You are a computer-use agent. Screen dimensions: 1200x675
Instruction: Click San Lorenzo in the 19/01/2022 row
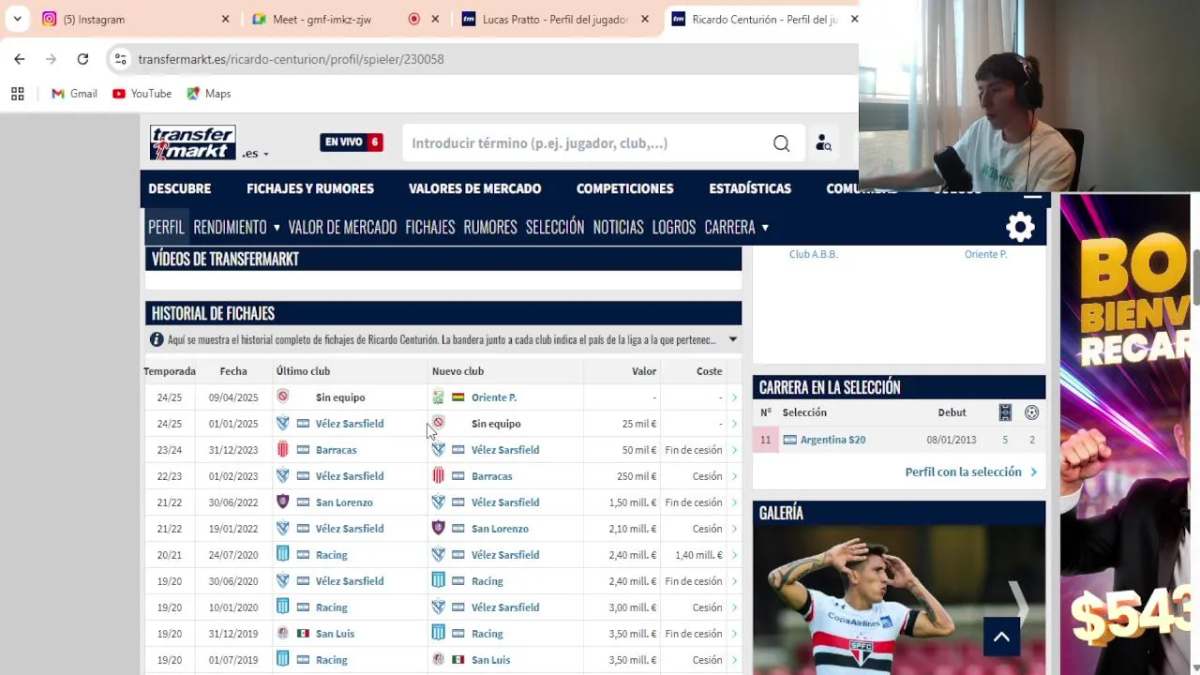(500, 529)
